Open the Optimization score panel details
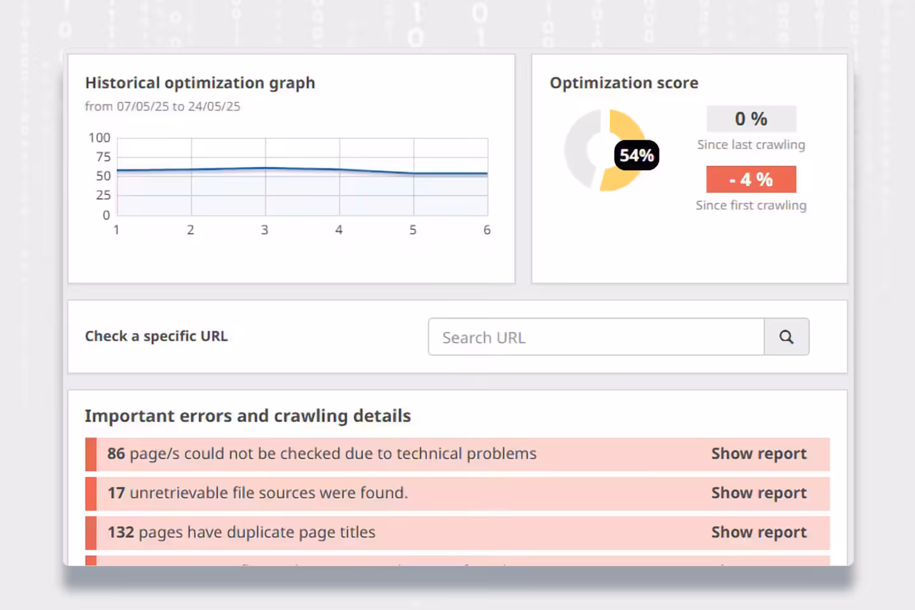 point(689,168)
